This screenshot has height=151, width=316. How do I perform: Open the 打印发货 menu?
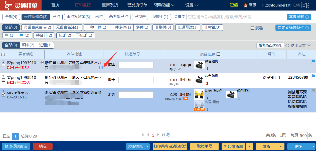click(83, 5)
